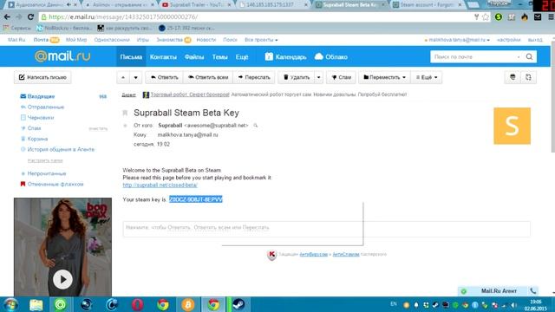Open the Bitcoin app taskbar icon
The height and width of the screenshot is (312, 555).
tap(188, 304)
